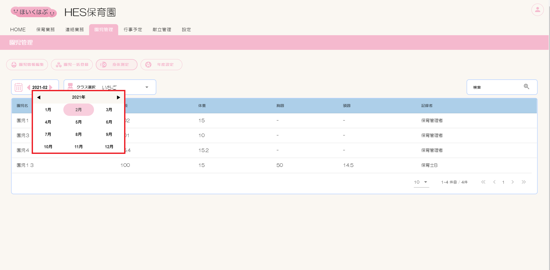Click the 年度設定 button
Screen dimensions: 550x270
pos(161,65)
